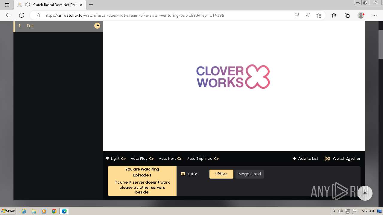Open a new tab with the plus button
Screen dimensions: 383x215
(91, 5)
